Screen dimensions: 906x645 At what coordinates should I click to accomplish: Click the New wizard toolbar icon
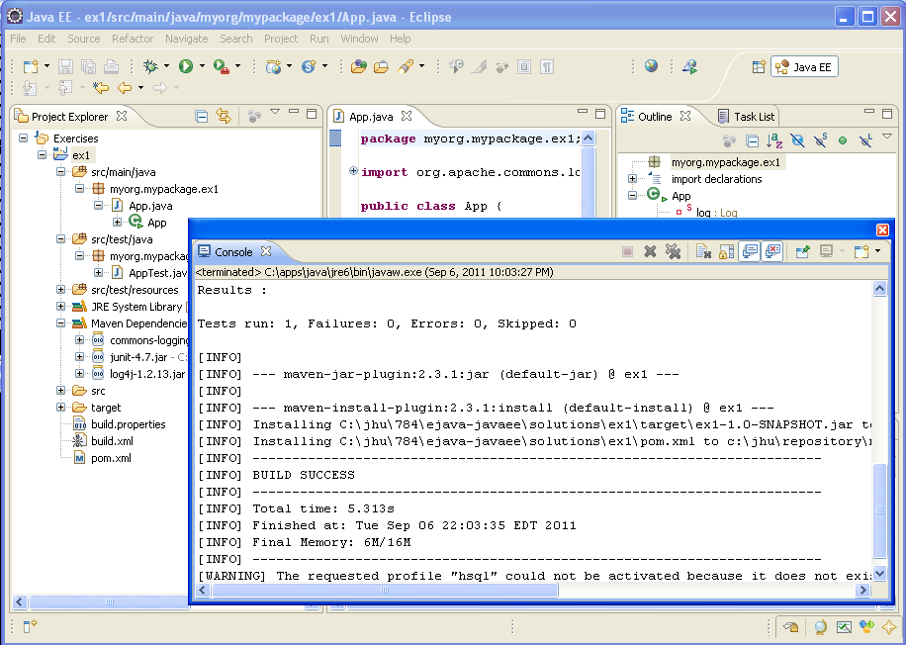point(31,67)
